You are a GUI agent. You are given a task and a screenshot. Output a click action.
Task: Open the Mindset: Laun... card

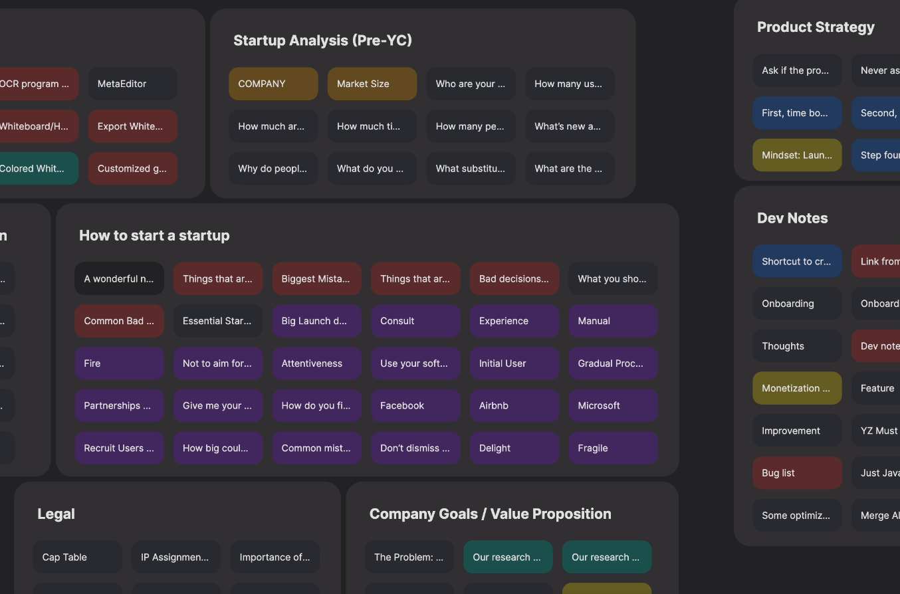[x=797, y=155]
